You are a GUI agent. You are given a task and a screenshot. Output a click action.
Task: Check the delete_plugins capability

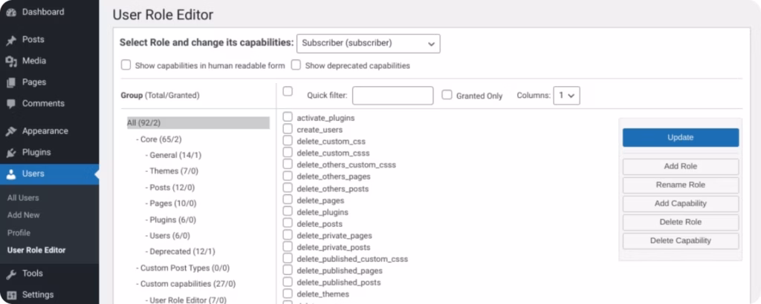coord(288,211)
